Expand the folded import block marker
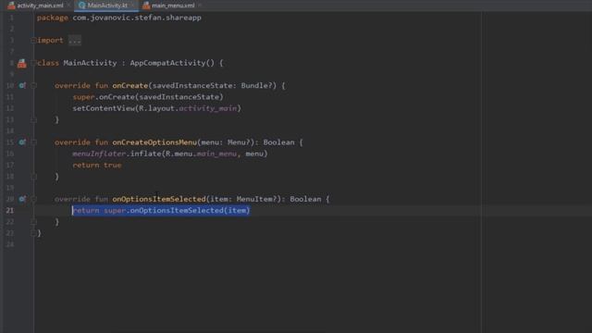 point(33,41)
